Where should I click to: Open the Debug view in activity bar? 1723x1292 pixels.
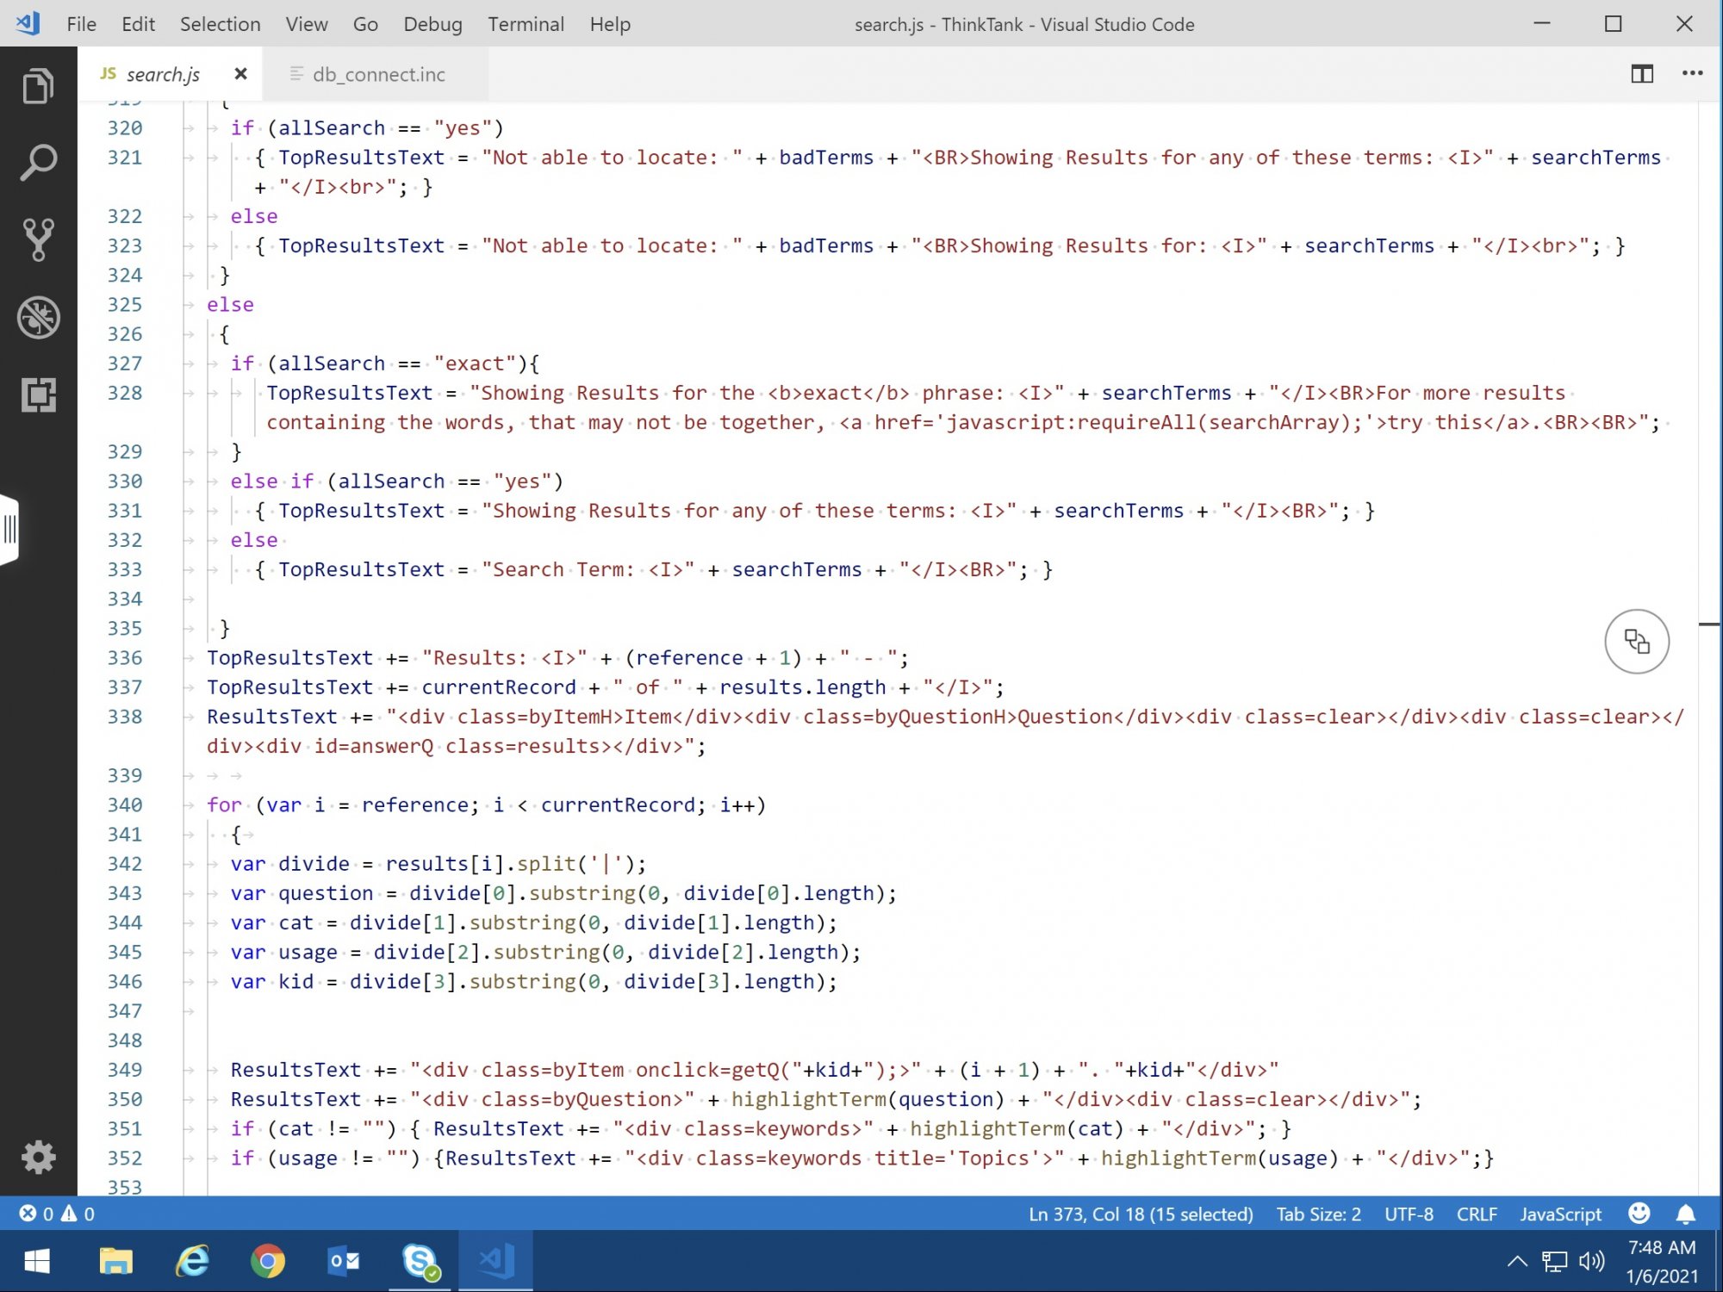[x=38, y=317]
